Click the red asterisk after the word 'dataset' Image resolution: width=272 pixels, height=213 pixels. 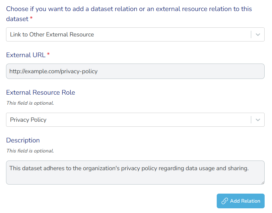click(31, 19)
